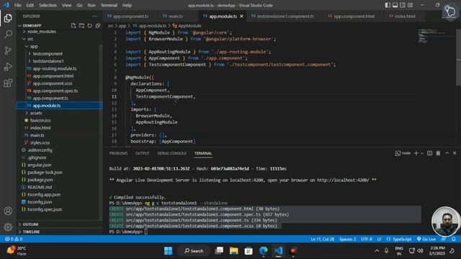
Task: Toggle secondary side bar layout icon
Action: [403, 5]
